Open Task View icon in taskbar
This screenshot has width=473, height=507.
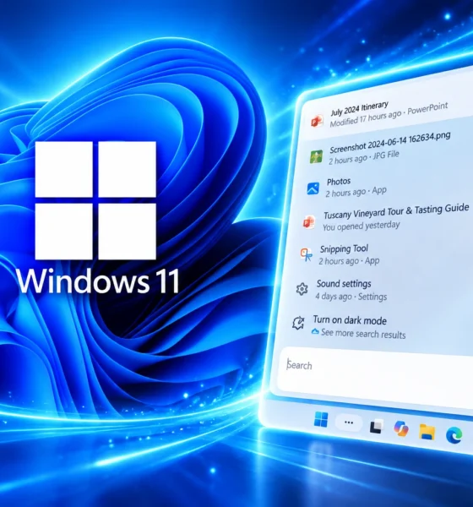tap(377, 426)
